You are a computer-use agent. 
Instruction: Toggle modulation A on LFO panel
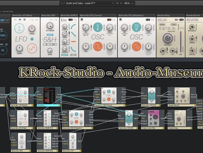tap(31, 20)
